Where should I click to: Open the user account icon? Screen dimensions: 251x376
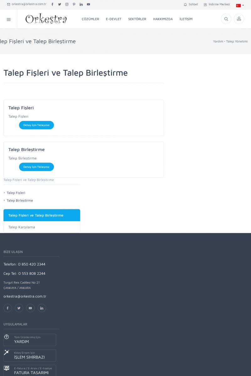click(239, 19)
